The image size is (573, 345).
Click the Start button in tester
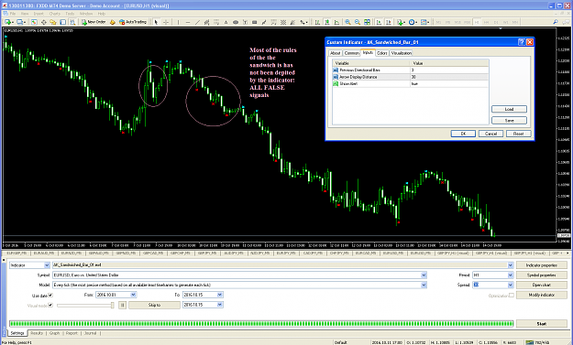[542, 323]
